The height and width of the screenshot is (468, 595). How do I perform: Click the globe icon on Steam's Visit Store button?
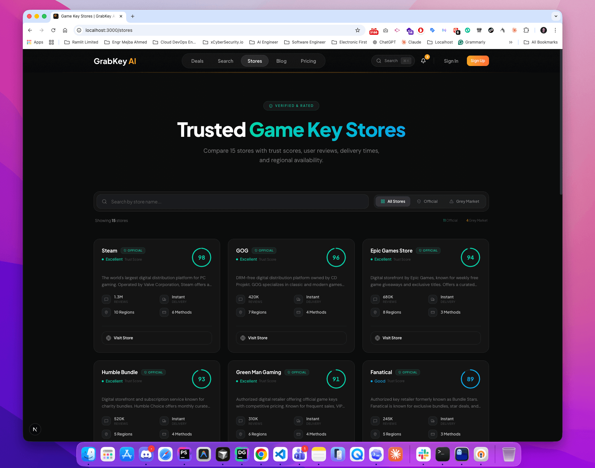(x=109, y=338)
